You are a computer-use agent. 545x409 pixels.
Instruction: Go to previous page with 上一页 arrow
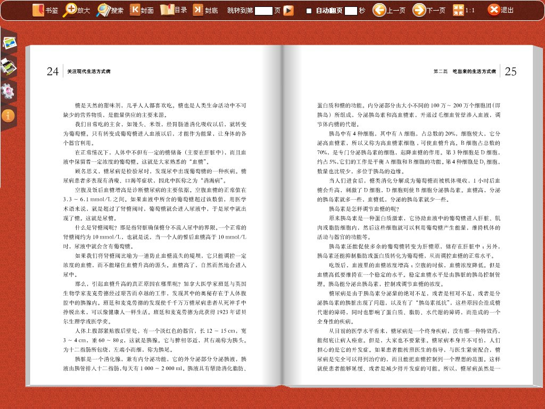(x=379, y=10)
